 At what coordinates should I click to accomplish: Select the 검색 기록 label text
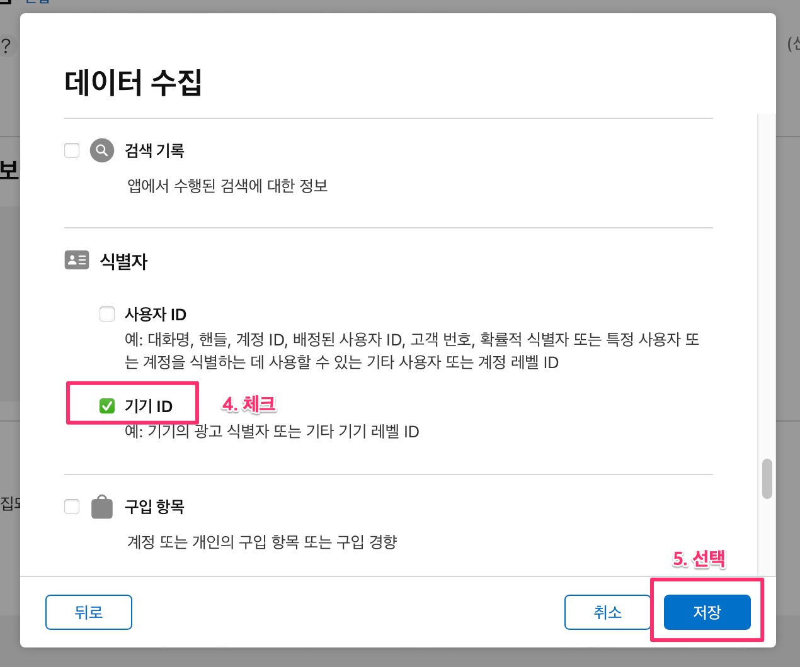(x=154, y=150)
